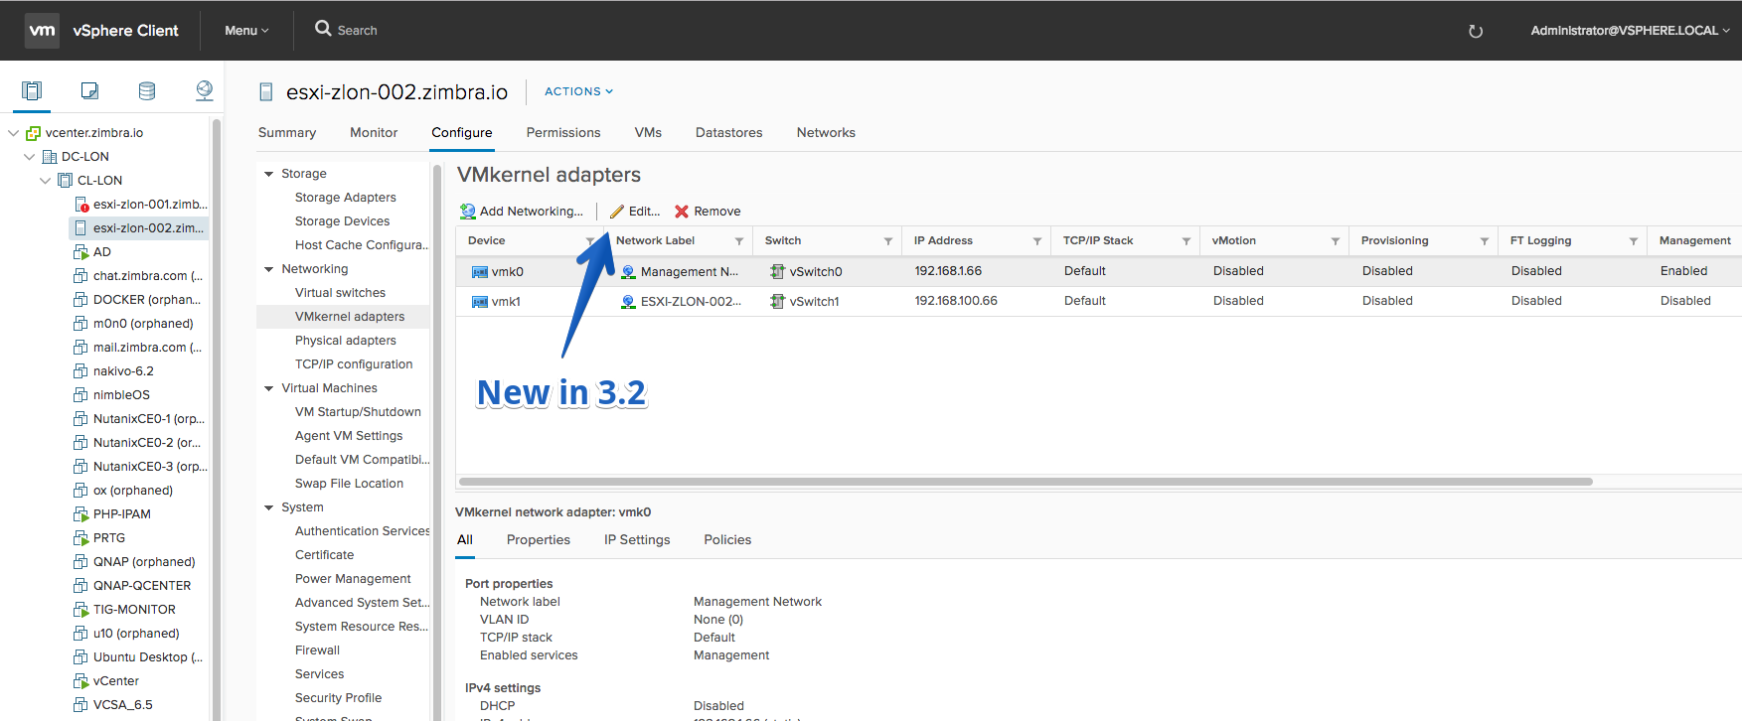Filter the vMotion column
The image size is (1742, 721).
click(1336, 241)
